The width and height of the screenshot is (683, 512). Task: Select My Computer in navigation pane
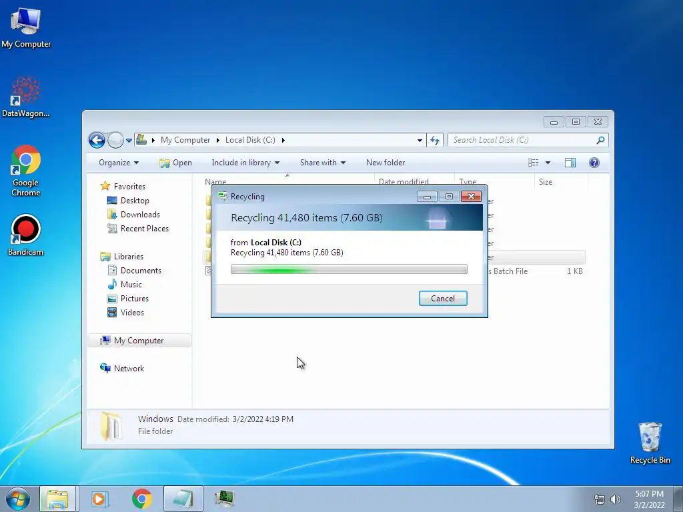pyautogui.click(x=139, y=341)
